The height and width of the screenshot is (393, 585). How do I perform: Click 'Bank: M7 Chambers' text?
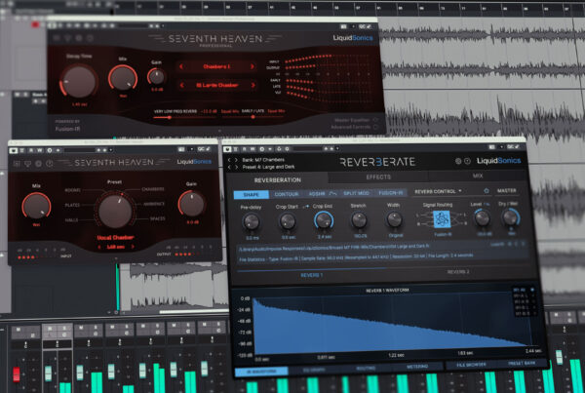click(x=263, y=160)
